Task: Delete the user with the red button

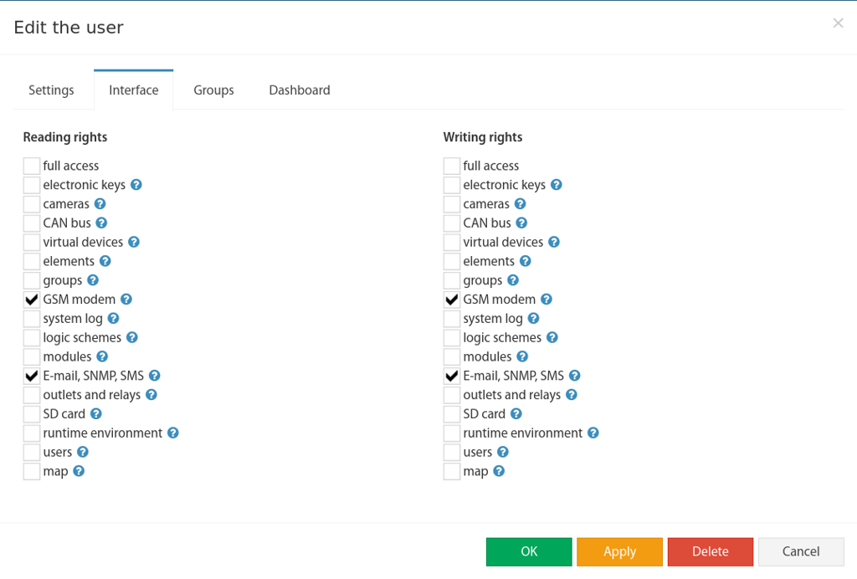Action: tap(711, 551)
